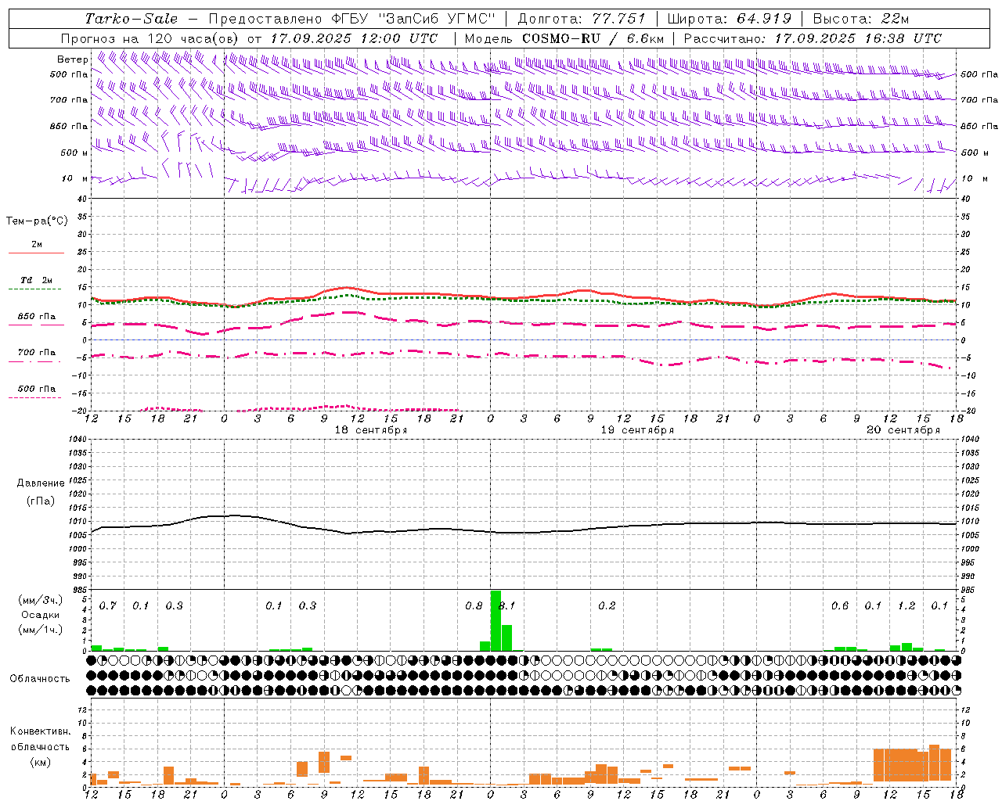Click the model name "COSMO-RU / 6.6км"
This screenshot has height=801, width=1002.
(593, 38)
